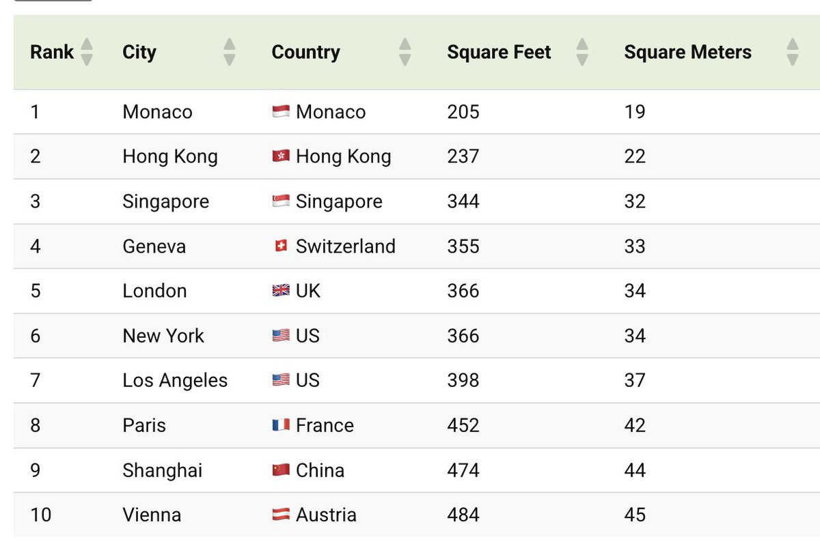Click the China flag icon

281,470
